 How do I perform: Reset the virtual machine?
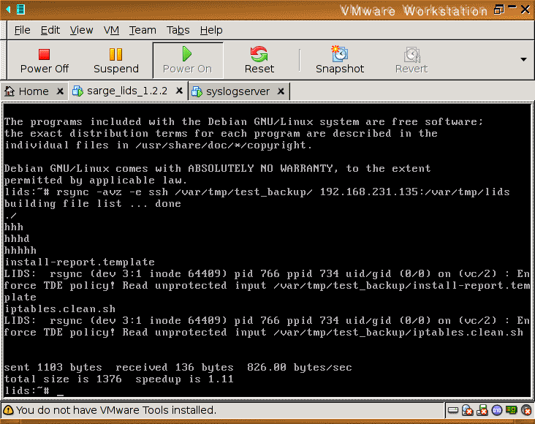coord(259,61)
